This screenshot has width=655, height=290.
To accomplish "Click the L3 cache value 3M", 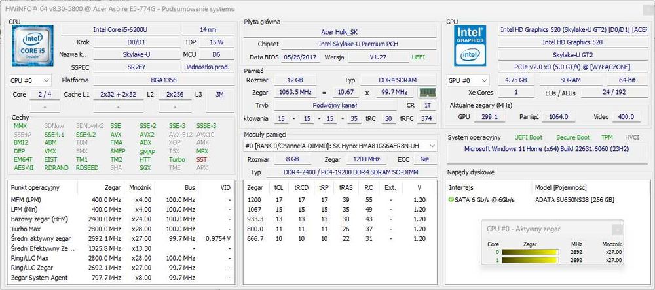I will [219, 95].
